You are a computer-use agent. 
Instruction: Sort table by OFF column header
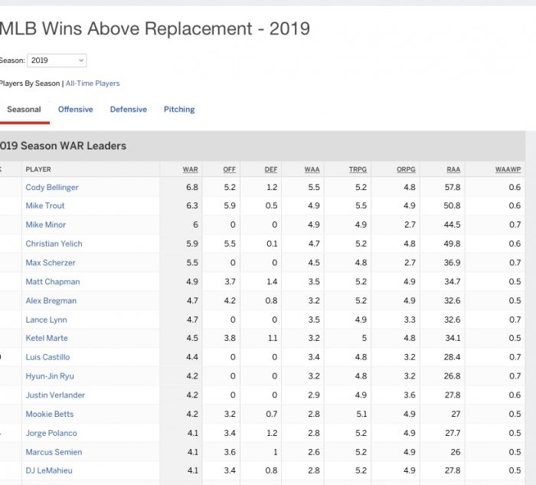coord(229,169)
